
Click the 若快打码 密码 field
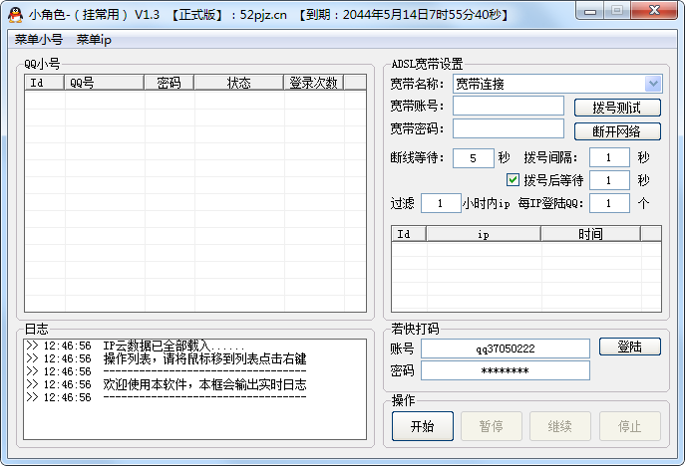click(x=505, y=370)
